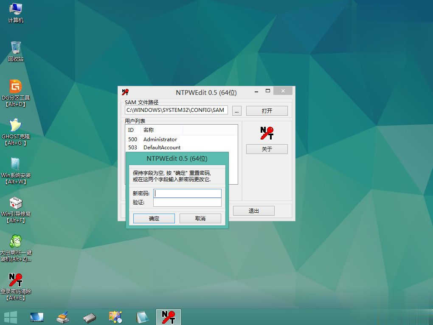Image resolution: width=433 pixels, height=325 pixels.
Task: Click inside the 新密码 input field
Action: point(187,193)
